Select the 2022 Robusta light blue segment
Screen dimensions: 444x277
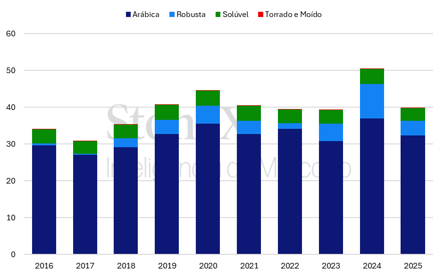290,126
